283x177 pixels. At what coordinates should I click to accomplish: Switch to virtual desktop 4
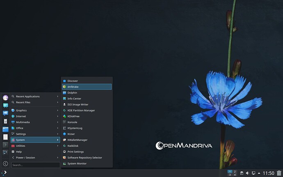[x=235, y=175]
